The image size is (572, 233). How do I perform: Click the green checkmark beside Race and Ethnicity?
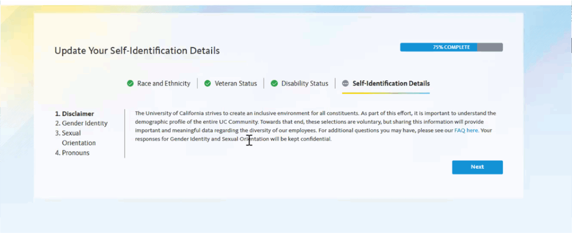pos(130,84)
